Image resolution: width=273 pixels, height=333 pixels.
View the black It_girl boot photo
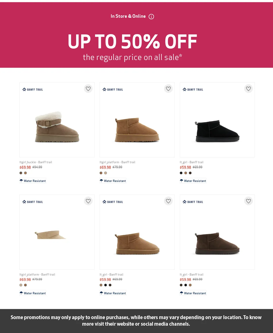tap(217, 131)
